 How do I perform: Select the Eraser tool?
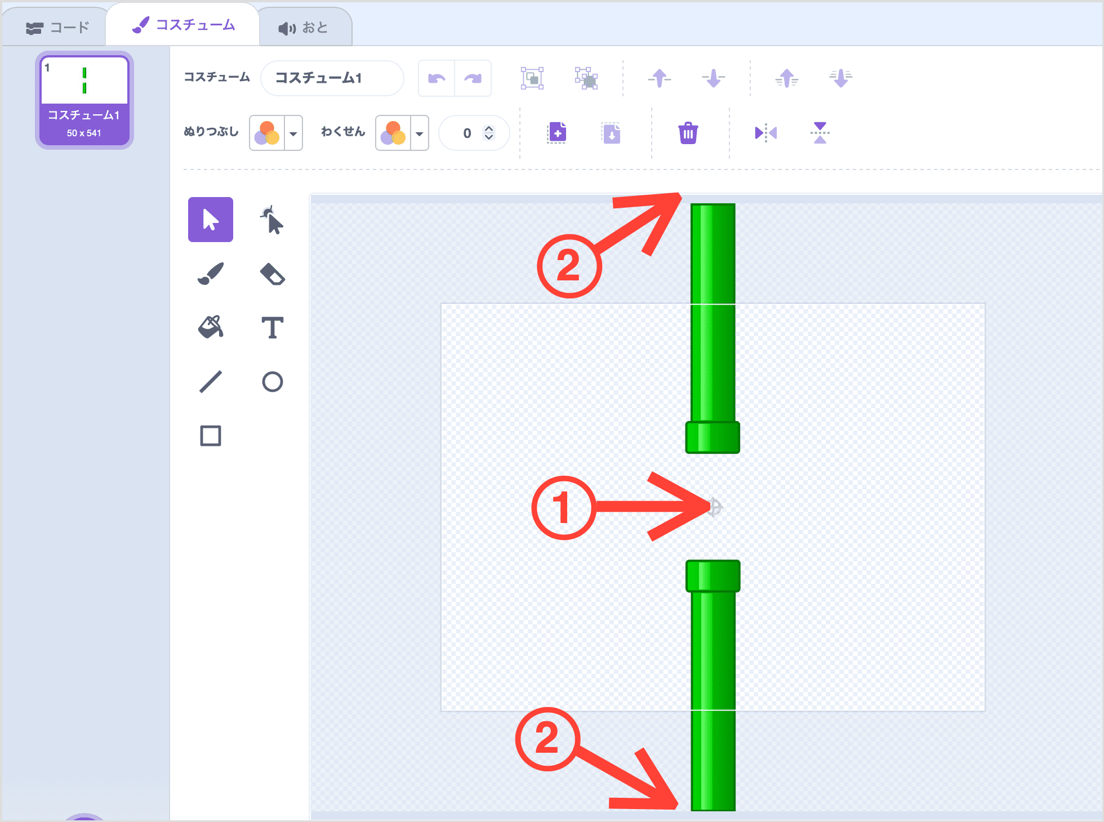tap(272, 274)
